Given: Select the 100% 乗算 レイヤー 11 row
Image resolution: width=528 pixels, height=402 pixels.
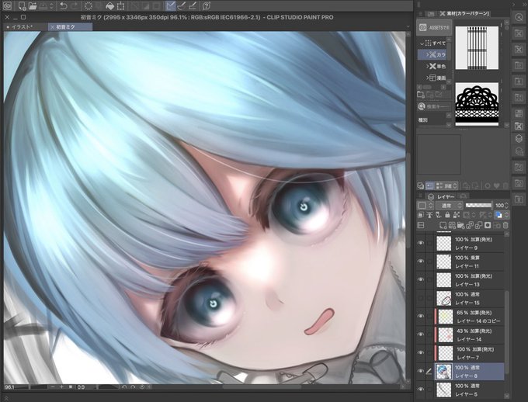Looking at the screenshot, I should (470, 262).
